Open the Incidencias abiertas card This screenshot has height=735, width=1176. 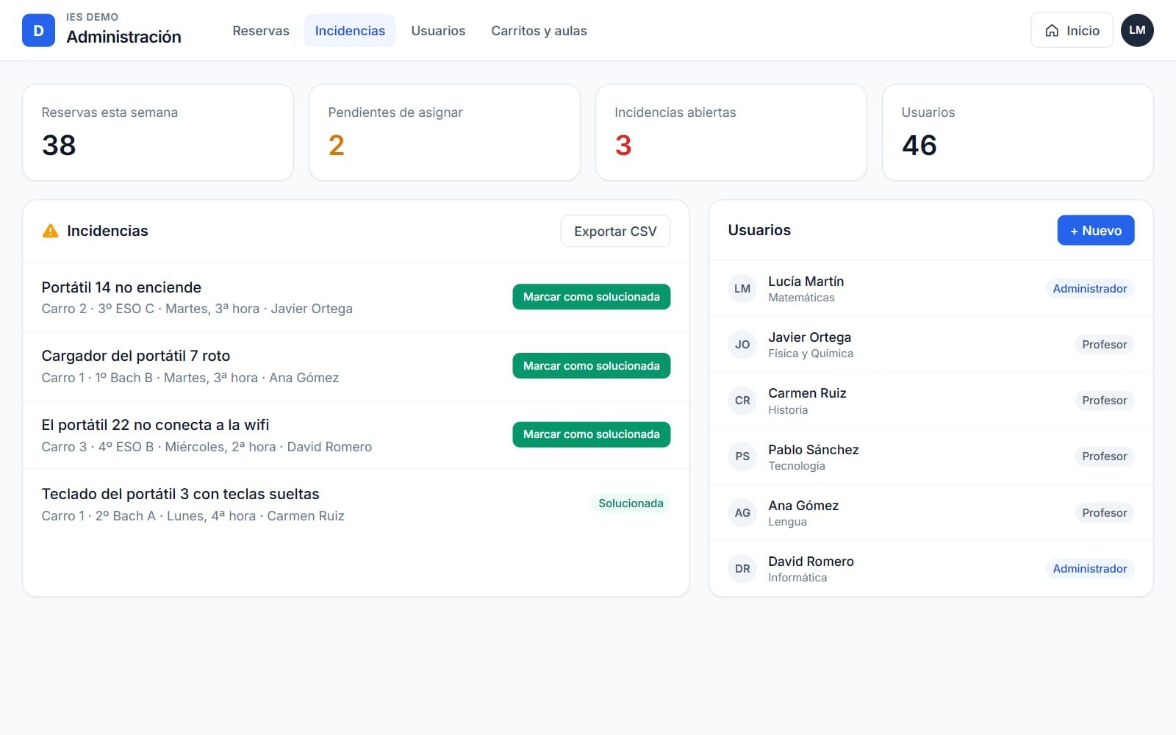[x=731, y=132]
